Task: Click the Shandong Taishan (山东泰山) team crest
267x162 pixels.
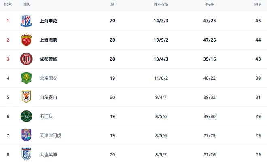Action: pos(26,97)
